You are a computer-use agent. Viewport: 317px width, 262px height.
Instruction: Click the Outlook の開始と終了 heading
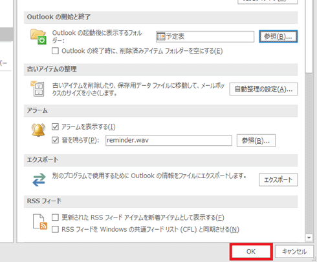coord(59,17)
